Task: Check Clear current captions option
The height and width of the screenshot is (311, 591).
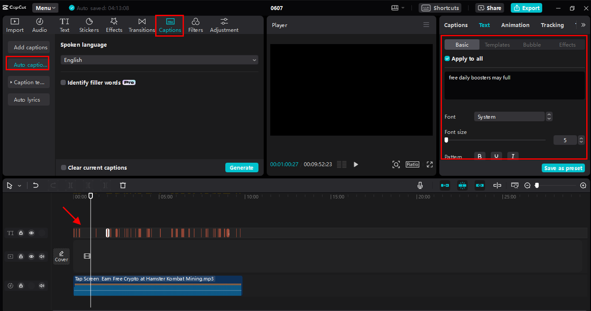Action: point(64,168)
